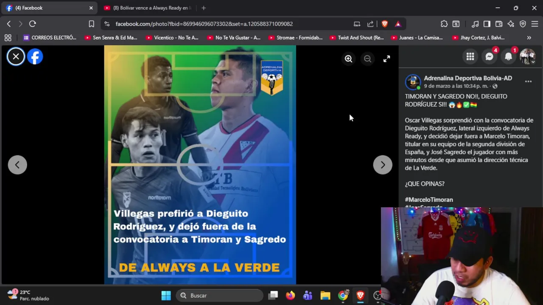
Task: Click the taskbar Buscar search box
Action: [220, 295]
